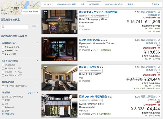
Task: Click すべて表示する link under area list
Action: pos(8,114)
